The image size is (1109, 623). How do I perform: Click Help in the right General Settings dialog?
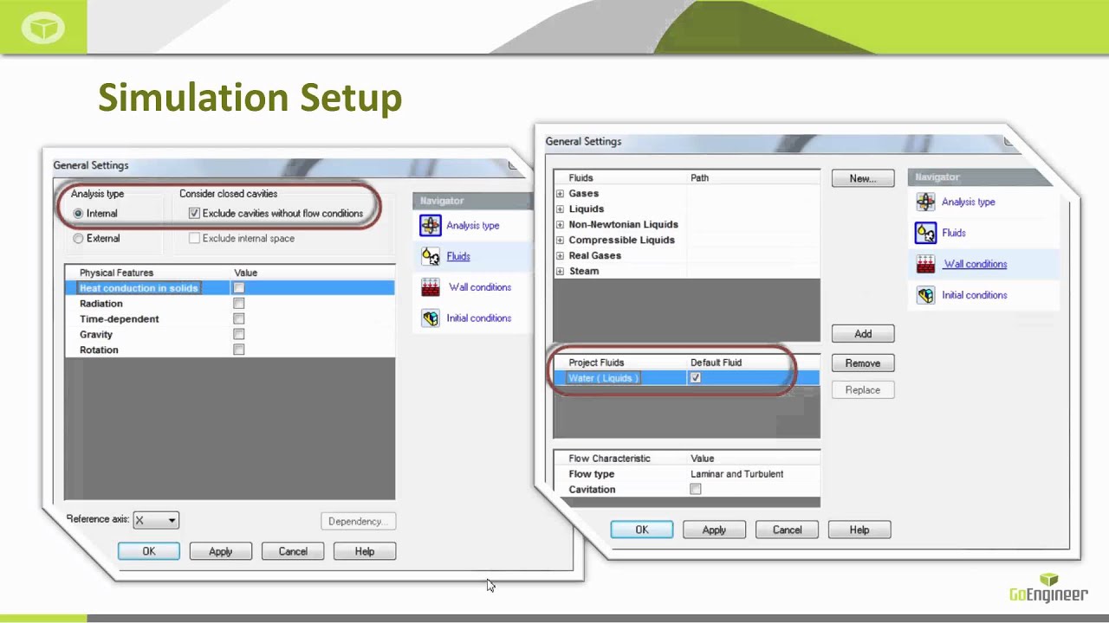click(x=859, y=530)
